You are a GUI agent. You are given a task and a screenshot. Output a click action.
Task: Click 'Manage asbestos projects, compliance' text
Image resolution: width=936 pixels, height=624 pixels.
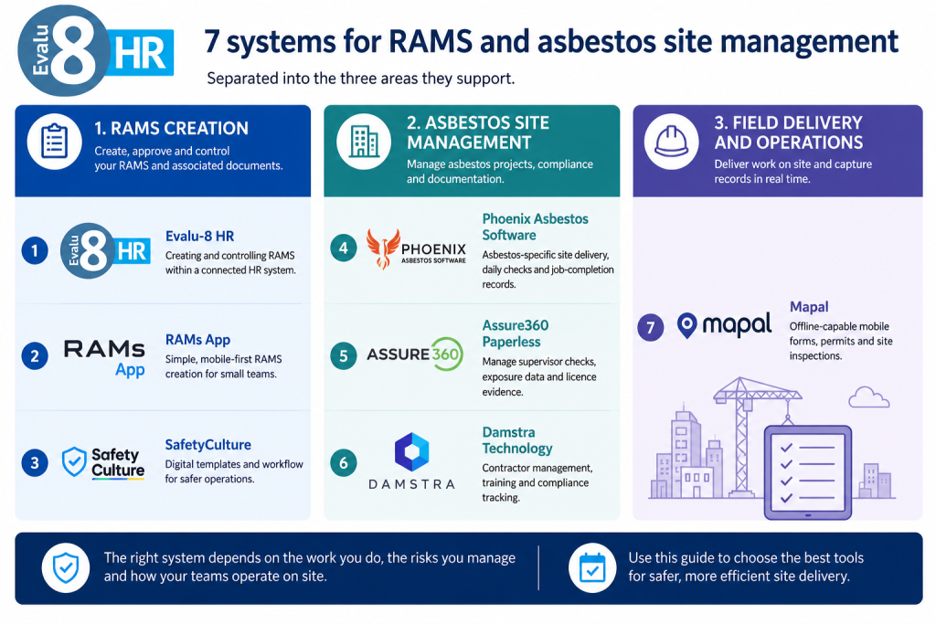pyautogui.click(x=500, y=172)
